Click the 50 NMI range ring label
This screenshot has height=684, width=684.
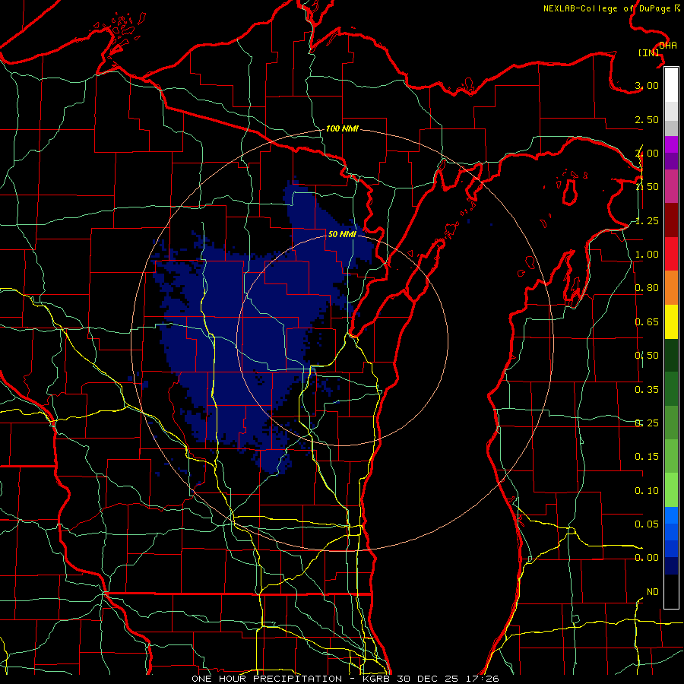[x=342, y=234]
